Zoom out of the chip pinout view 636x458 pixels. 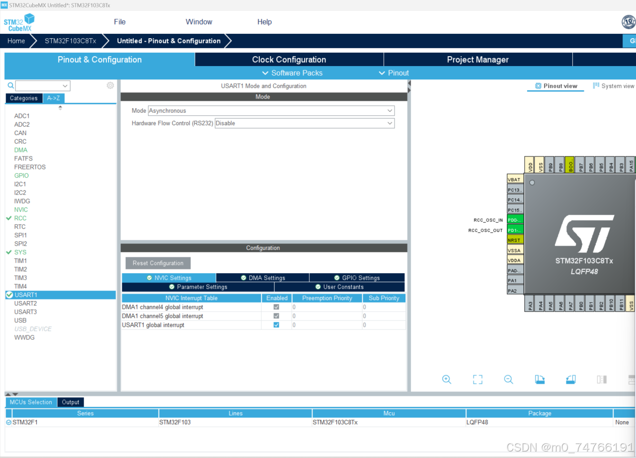coord(508,380)
